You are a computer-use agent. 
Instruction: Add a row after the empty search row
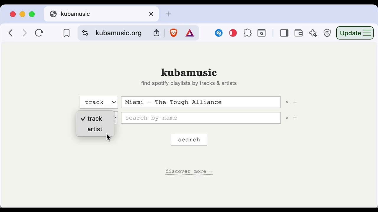click(295, 118)
